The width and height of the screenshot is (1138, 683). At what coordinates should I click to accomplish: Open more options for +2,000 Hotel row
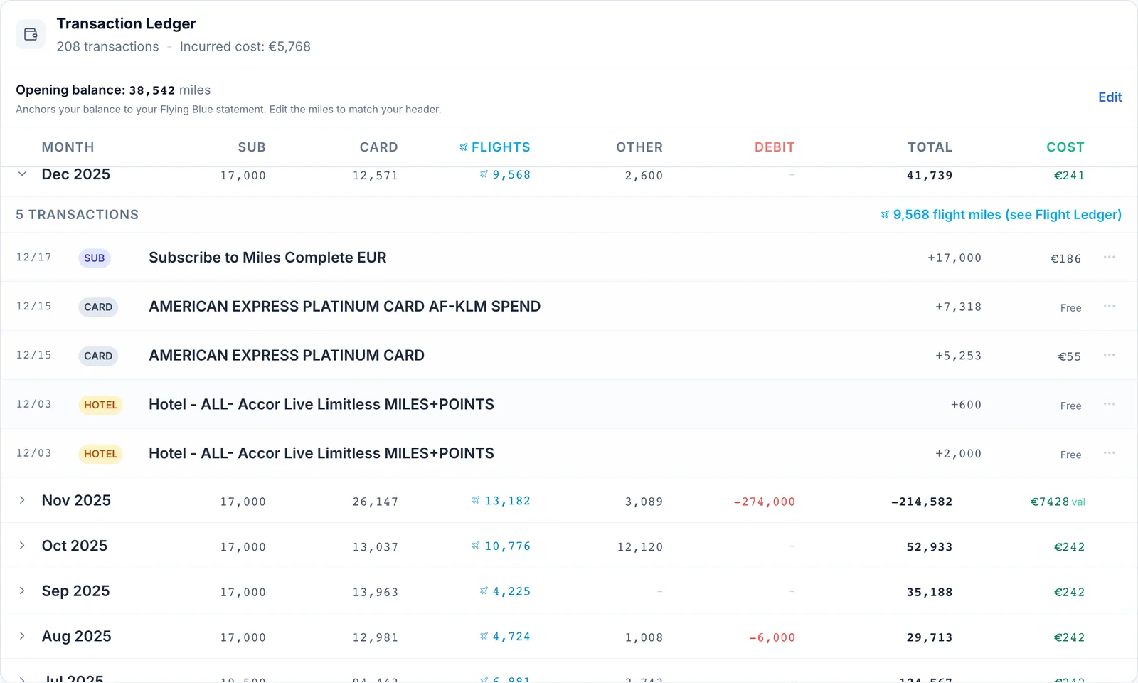1109,453
